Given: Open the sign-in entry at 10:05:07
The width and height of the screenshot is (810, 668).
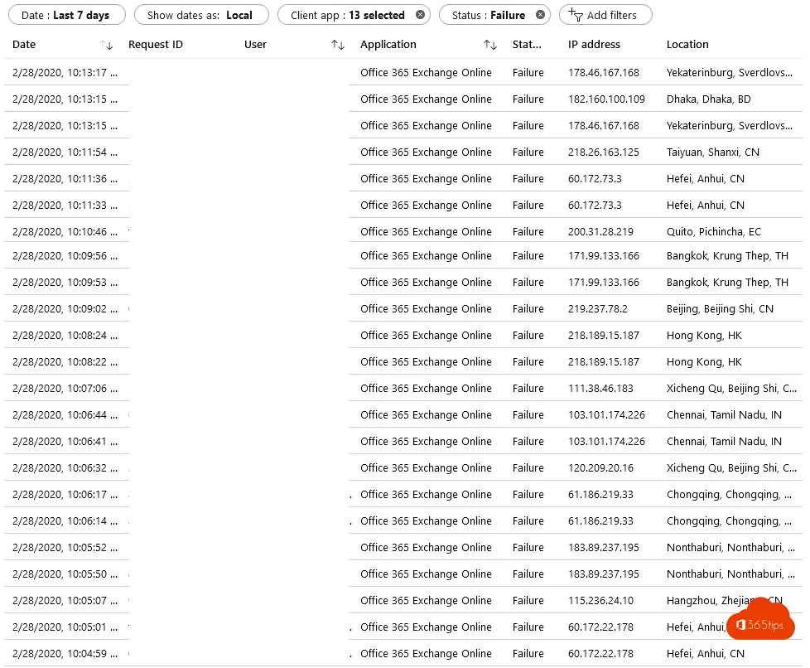Looking at the screenshot, I should [x=65, y=600].
